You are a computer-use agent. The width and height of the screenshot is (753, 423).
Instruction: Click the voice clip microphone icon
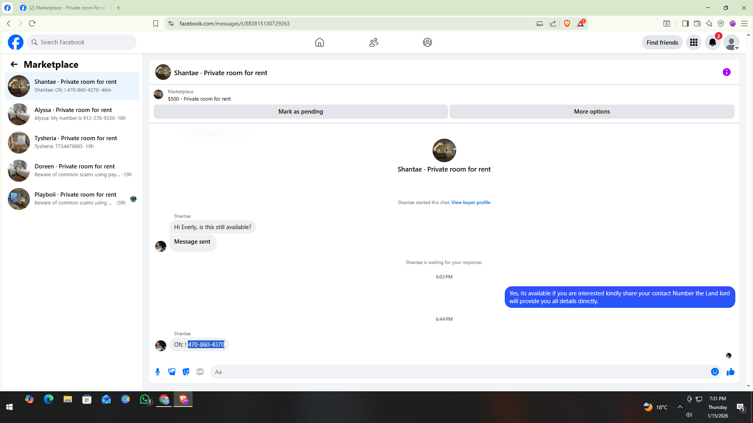(158, 372)
